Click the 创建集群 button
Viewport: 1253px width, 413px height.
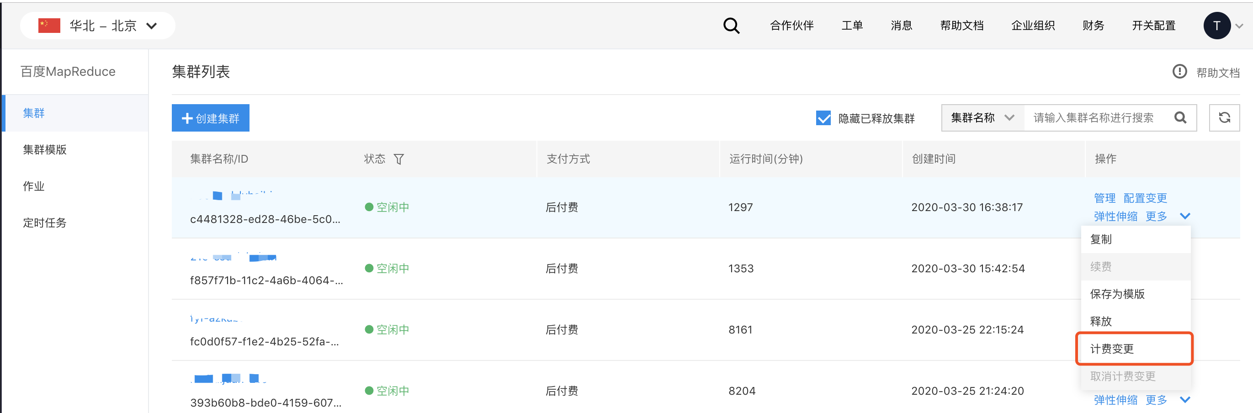click(x=210, y=118)
